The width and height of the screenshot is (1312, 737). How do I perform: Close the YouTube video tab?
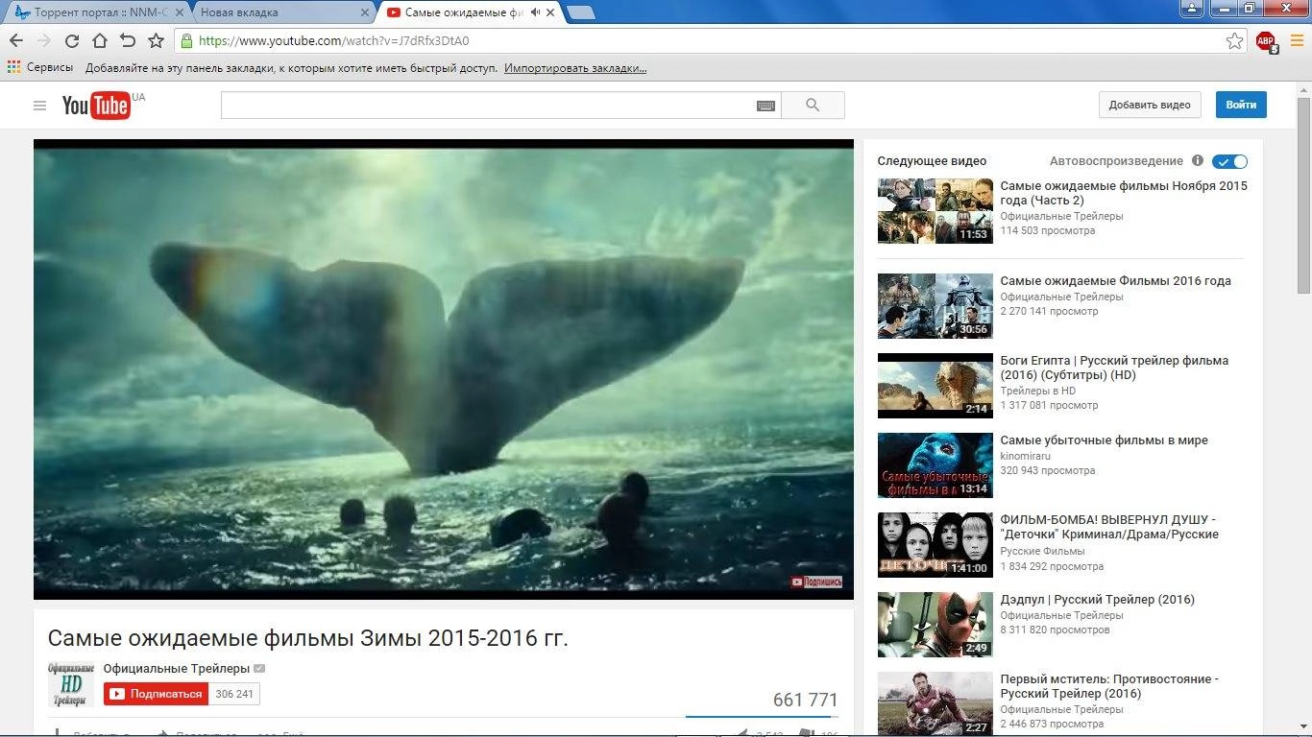[550, 12]
